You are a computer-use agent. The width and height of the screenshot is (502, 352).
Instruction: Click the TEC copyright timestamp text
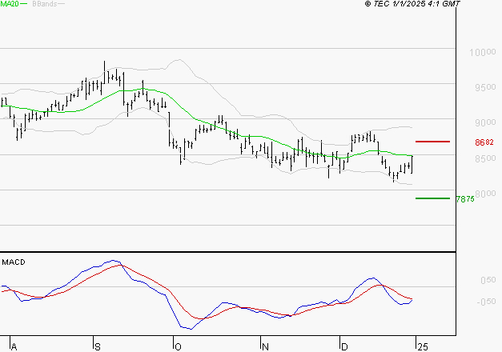pyautogui.click(x=412, y=4)
